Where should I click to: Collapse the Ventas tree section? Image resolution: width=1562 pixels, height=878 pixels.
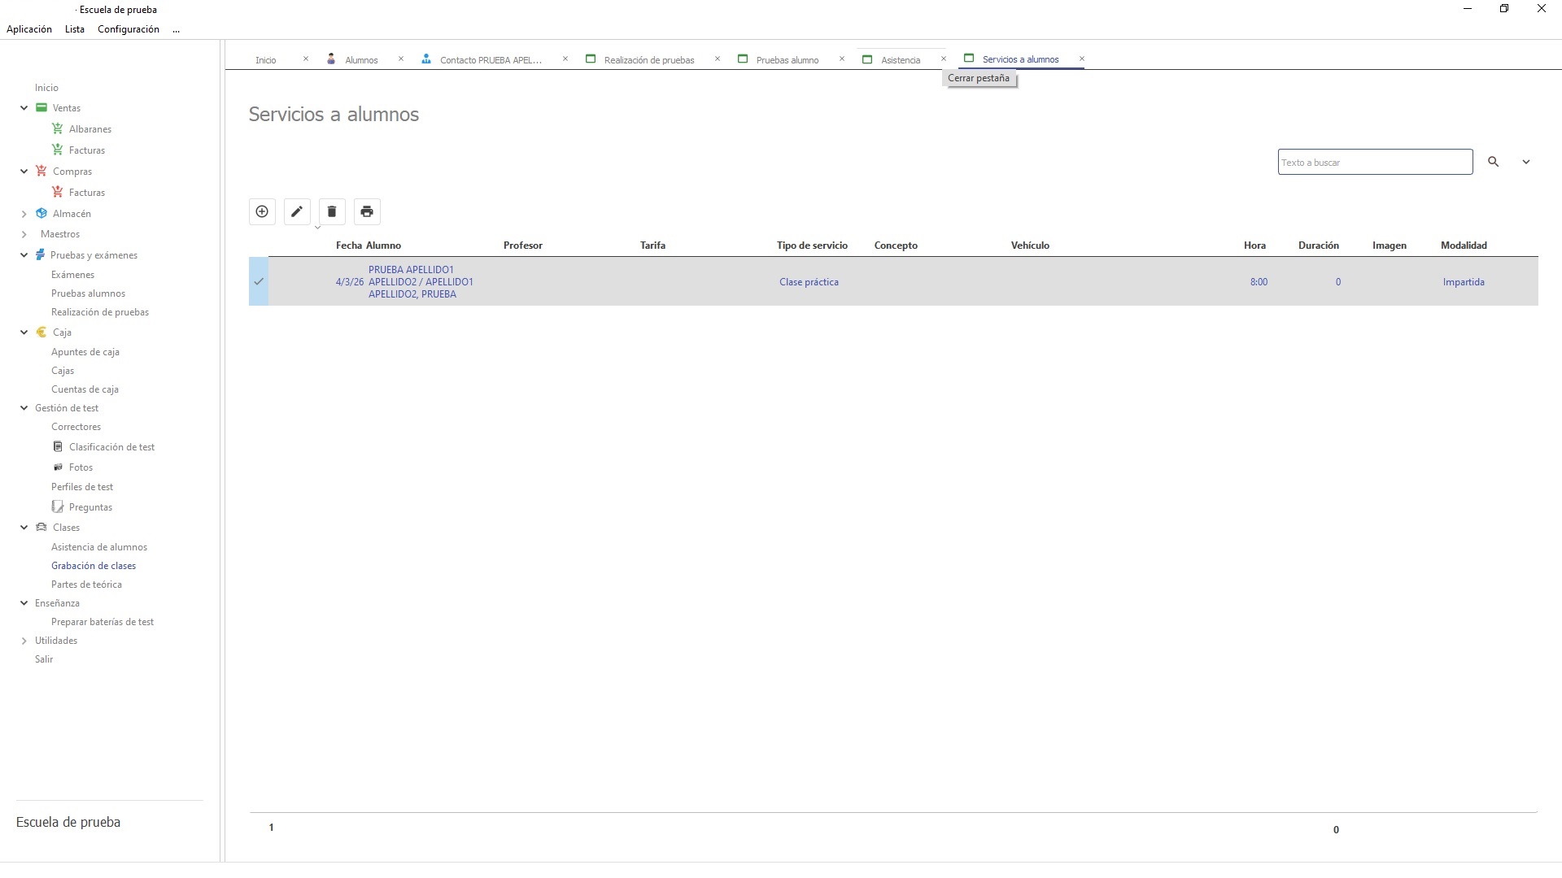click(x=24, y=108)
